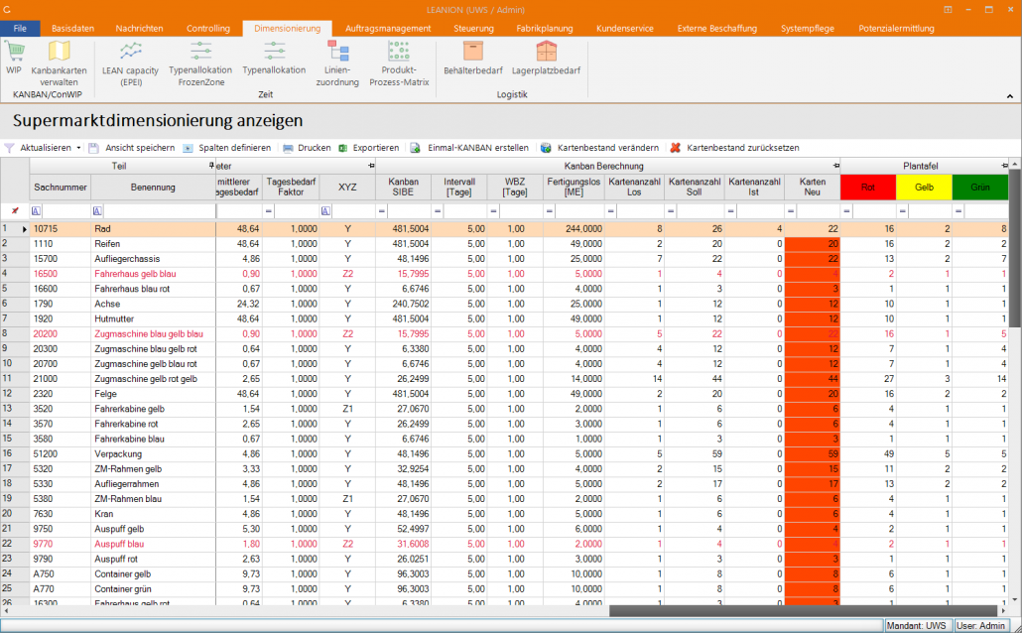Screen dimensions: 1022x633
Task: Click the Sachnummer filter input field
Action: coord(65,210)
